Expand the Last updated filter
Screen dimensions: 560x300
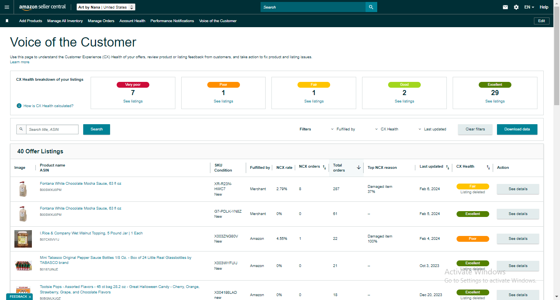pos(432,129)
